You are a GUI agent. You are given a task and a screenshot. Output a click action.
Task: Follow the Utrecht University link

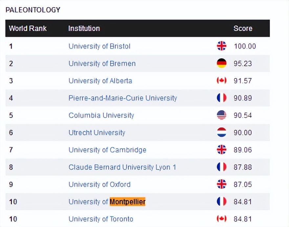[x=97, y=133]
